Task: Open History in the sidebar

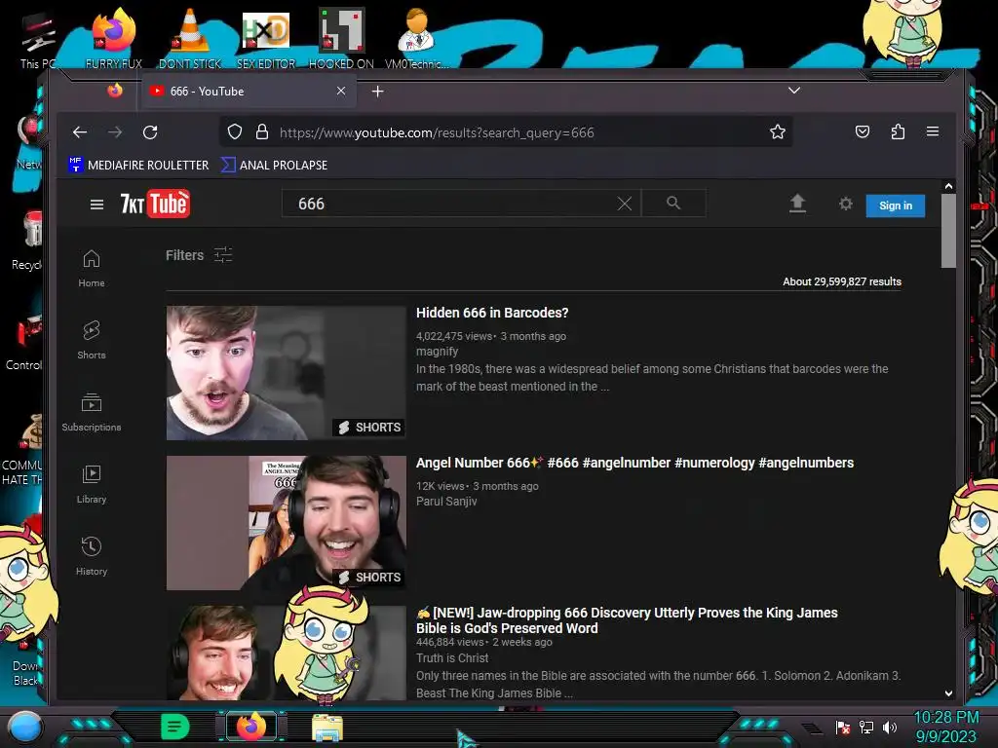Action: pyautogui.click(x=91, y=557)
